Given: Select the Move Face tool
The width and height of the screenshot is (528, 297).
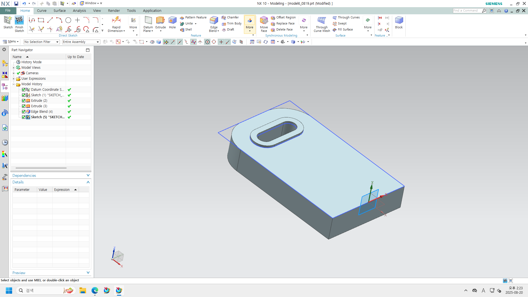Looking at the screenshot, I should pyautogui.click(x=264, y=21).
